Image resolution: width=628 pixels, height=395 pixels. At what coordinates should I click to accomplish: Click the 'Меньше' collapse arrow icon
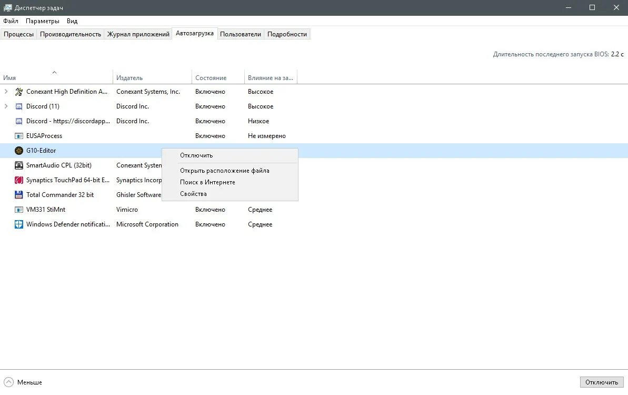[8, 382]
